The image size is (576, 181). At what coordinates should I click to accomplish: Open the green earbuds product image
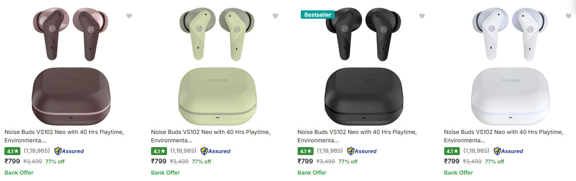click(218, 64)
